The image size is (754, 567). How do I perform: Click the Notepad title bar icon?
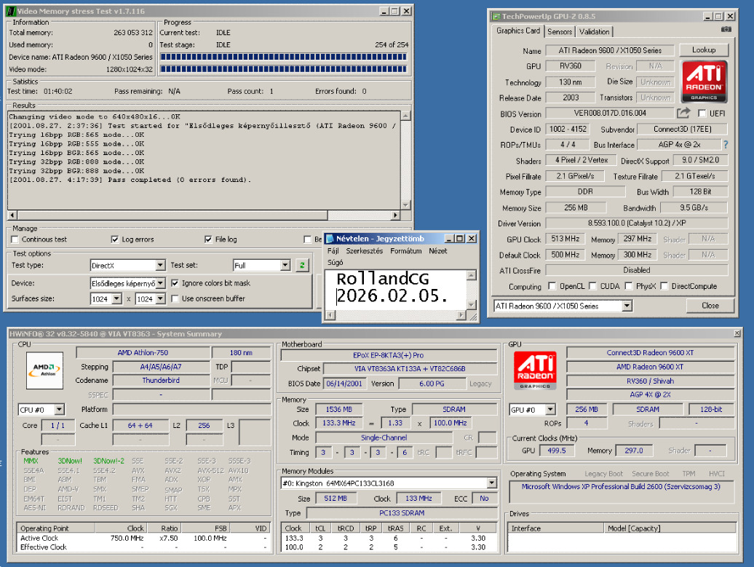[x=330, y=239]
